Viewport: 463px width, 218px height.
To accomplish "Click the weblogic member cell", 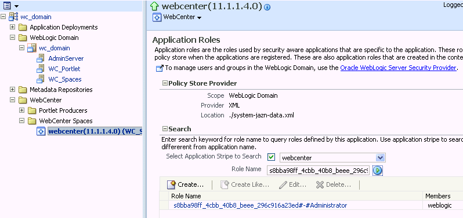I will click(x=440, y=205).
